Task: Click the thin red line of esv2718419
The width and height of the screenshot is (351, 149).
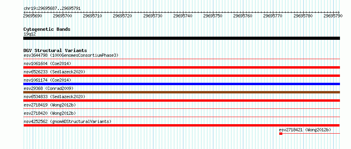Action: pyautogui.click(x=181, y=108)
